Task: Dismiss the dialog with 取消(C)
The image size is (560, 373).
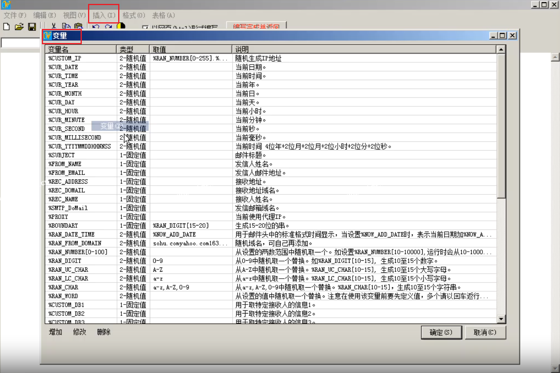Action: (x=485, y=332)
